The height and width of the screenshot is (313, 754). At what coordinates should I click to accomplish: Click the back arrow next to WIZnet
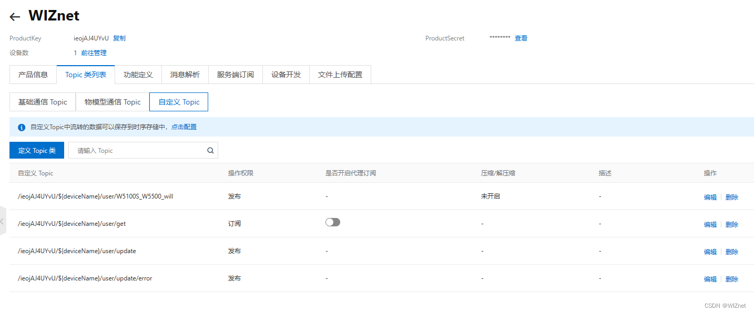click(x=15, y=17)
